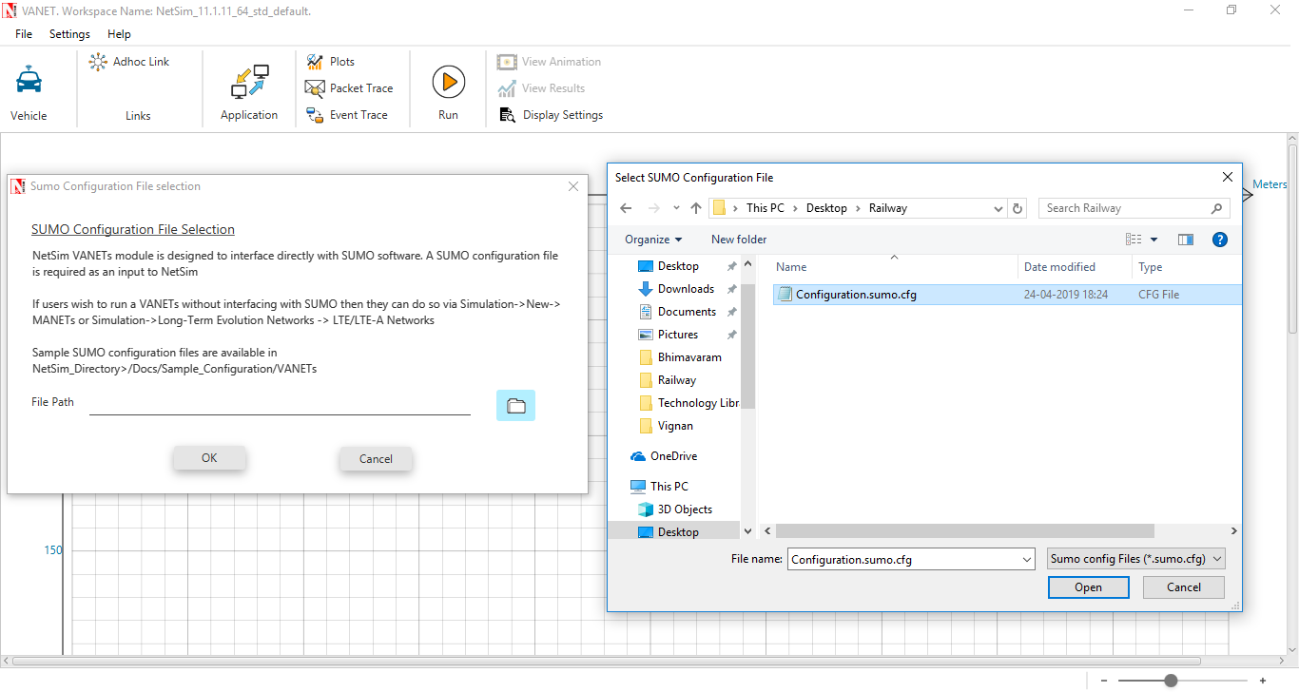The image size is (1299, 692).
Task: Click the View Animation item
Action: click(x=550, y=62)
